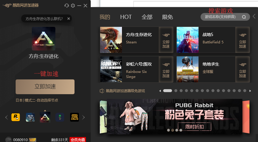Collapse the game panel with chevron
The height and width of the screenshot is (142, 258).
pyautogui.click(x=254, y=16)
